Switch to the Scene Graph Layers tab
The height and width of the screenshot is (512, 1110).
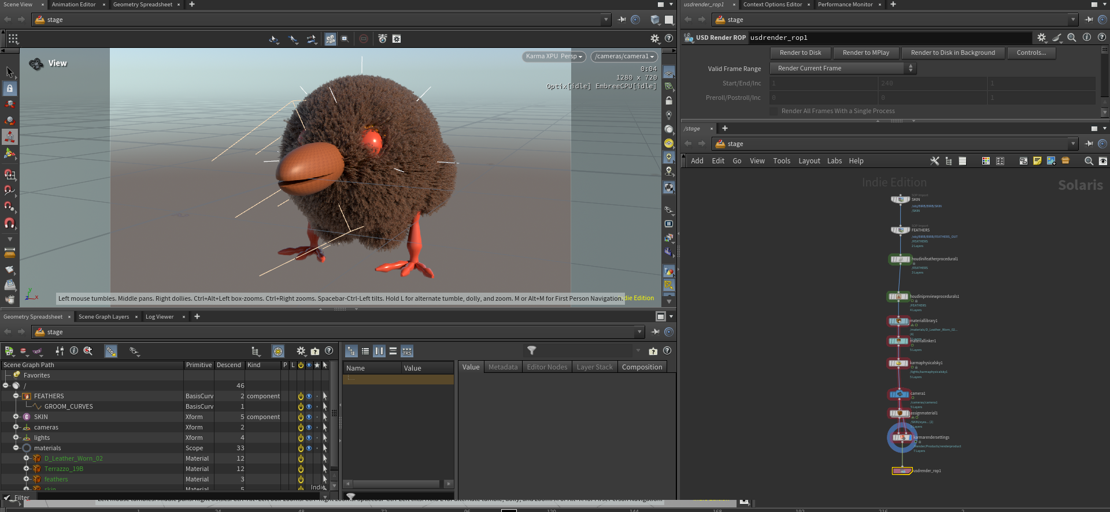pyautogui.click(x=103, y=316)
